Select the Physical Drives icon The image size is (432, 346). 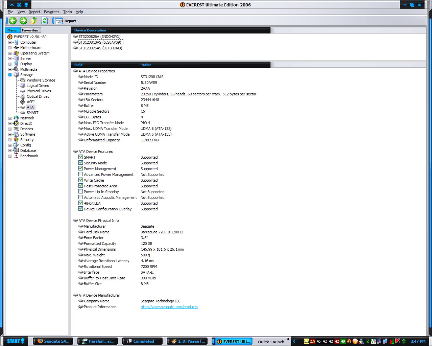click(23, 91)
